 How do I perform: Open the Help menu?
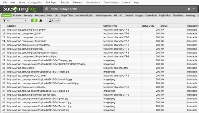(x=136, y=3)
